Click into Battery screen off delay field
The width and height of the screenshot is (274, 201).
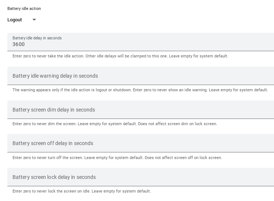(x=140, y=143)
